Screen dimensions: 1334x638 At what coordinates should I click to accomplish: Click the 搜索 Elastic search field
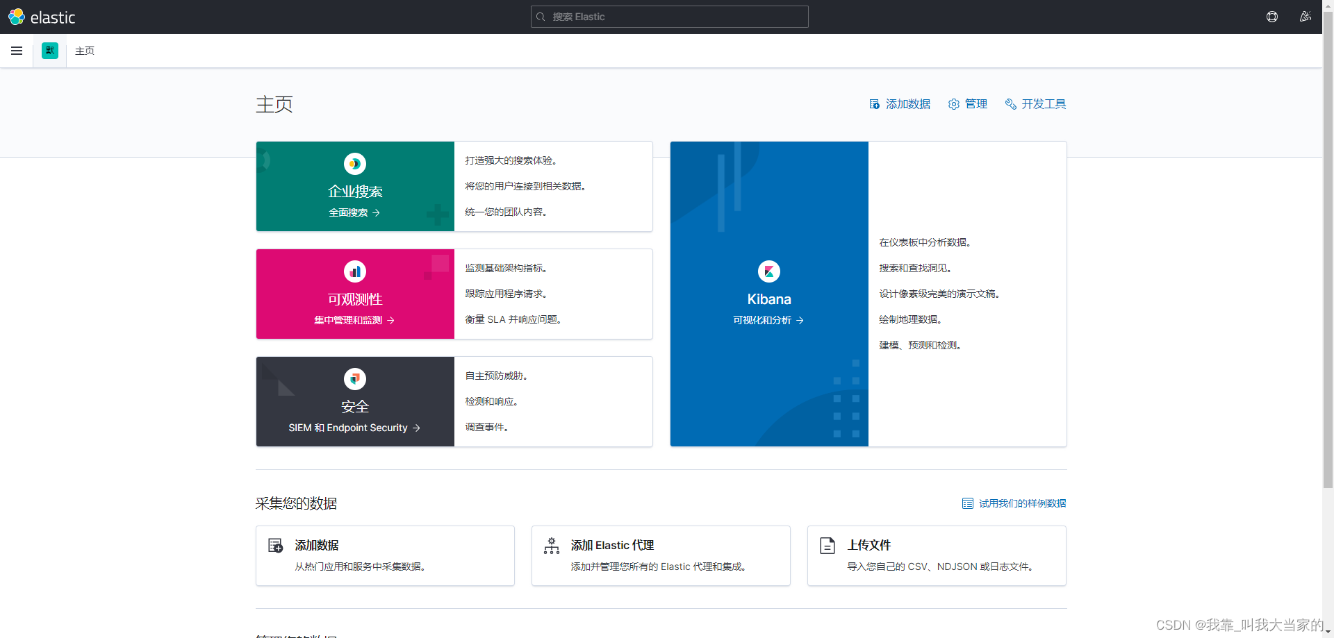click(668, 17)
